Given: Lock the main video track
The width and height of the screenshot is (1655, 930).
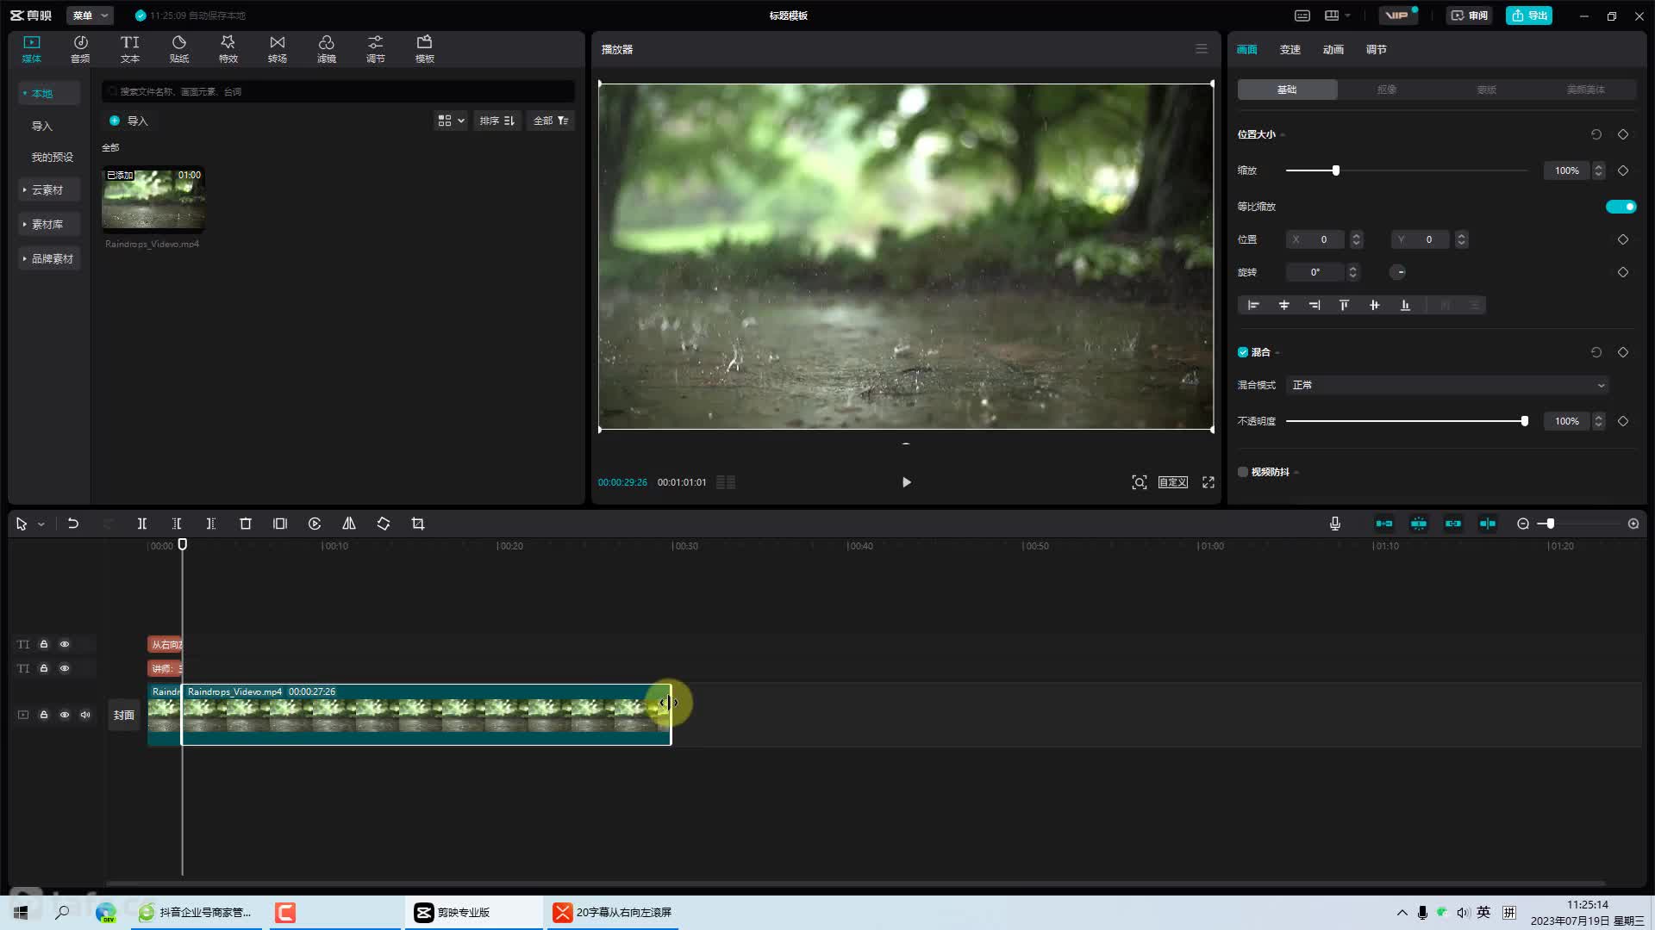Looking at the screenshot, I should [44, 715].
